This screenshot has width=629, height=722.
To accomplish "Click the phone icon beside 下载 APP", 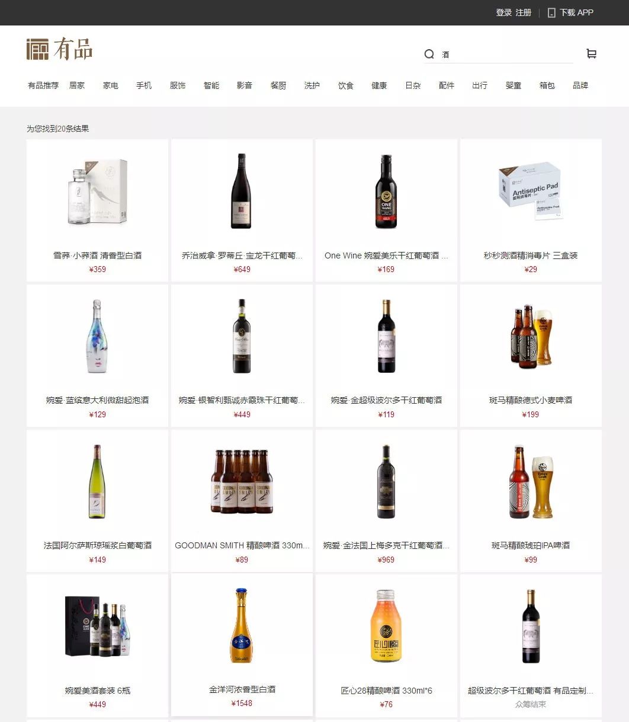I will point(551,12).
